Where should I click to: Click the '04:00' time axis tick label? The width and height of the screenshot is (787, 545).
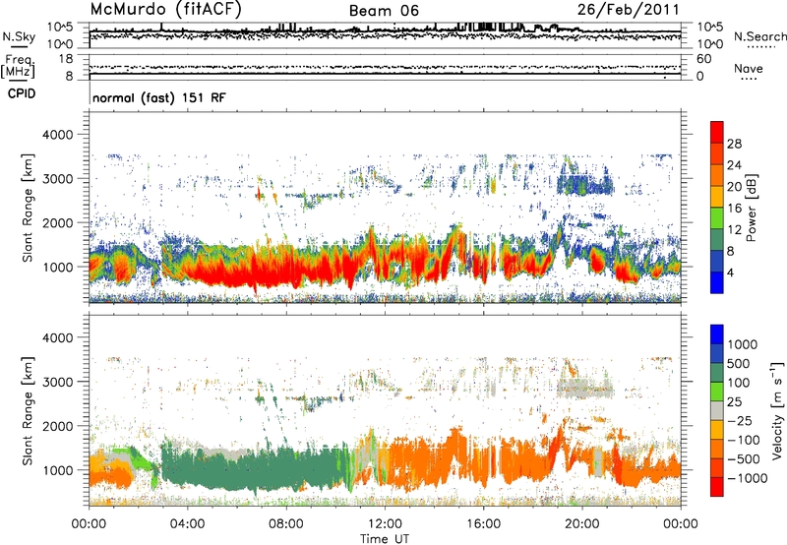coord(187,524)
